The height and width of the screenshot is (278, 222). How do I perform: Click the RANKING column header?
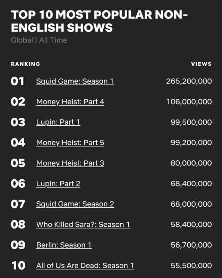25,64
